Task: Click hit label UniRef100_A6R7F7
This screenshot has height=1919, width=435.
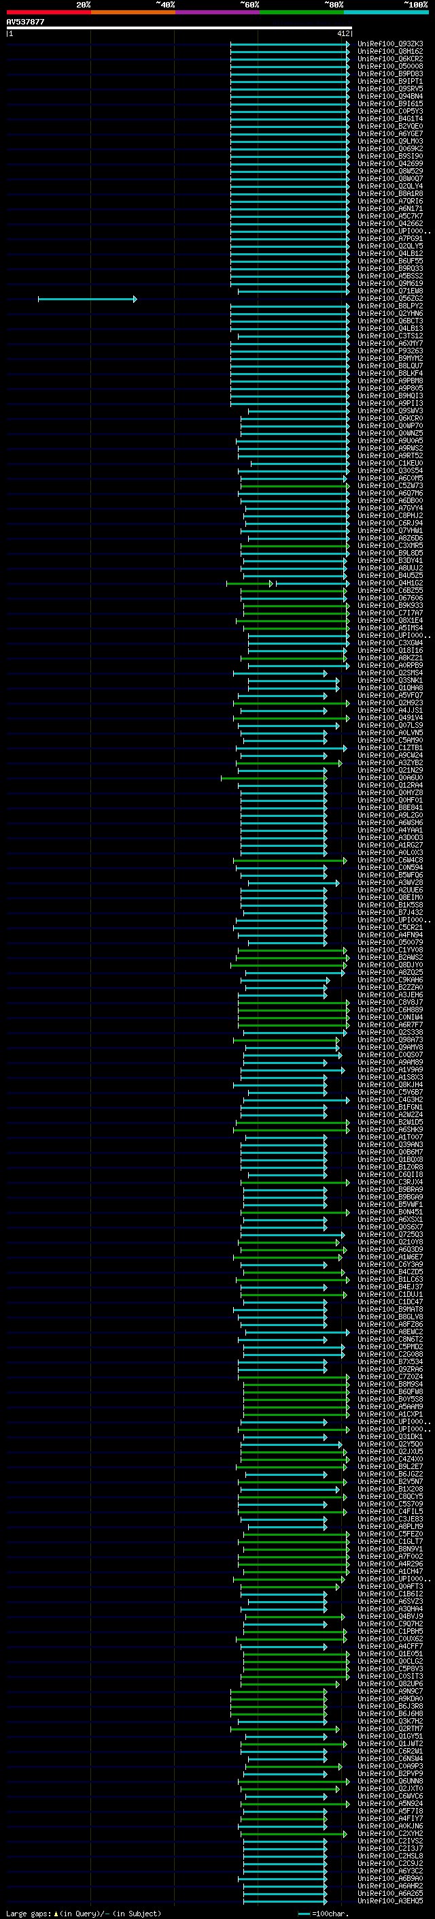Action: coord(390,1025)
